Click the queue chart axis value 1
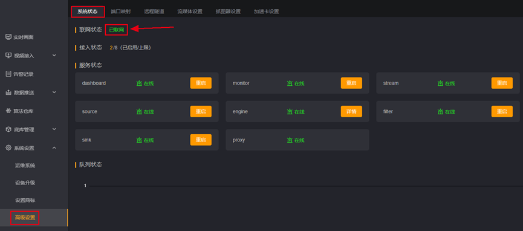 [85, 186]
